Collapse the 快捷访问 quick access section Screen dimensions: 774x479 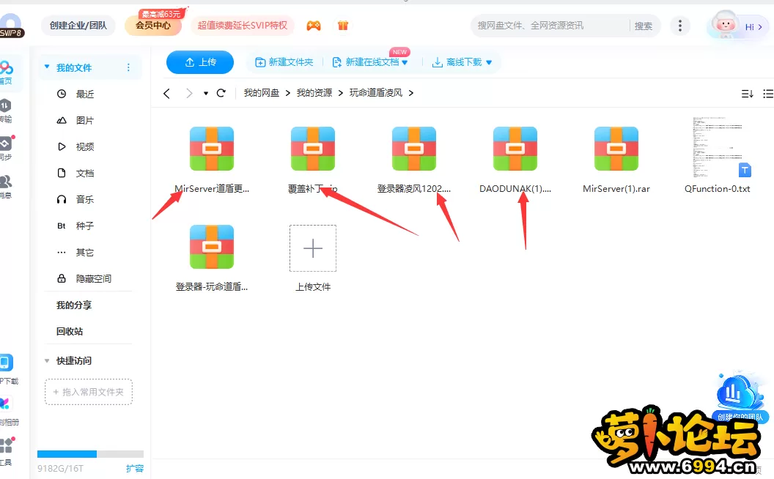point(47,360)
